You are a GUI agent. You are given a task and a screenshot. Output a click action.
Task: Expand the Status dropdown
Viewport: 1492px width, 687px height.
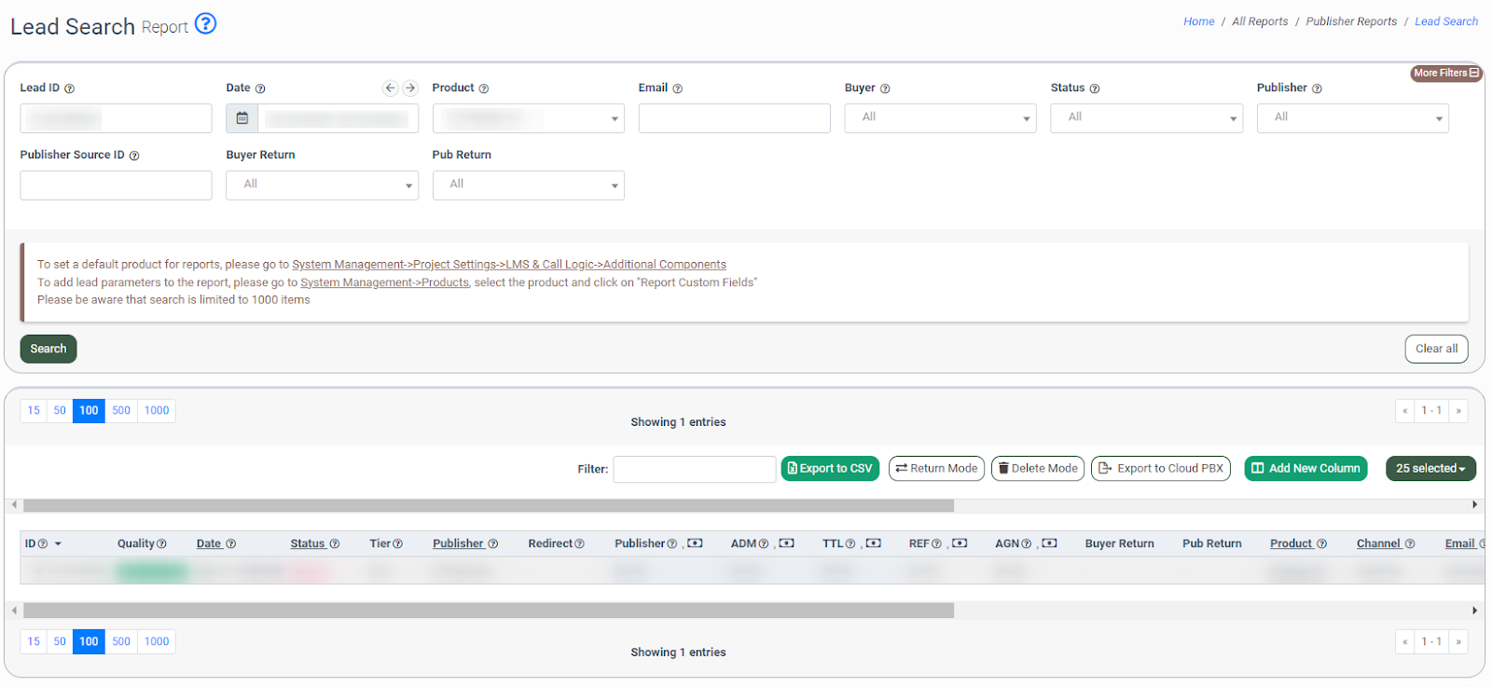[1146, 118]
